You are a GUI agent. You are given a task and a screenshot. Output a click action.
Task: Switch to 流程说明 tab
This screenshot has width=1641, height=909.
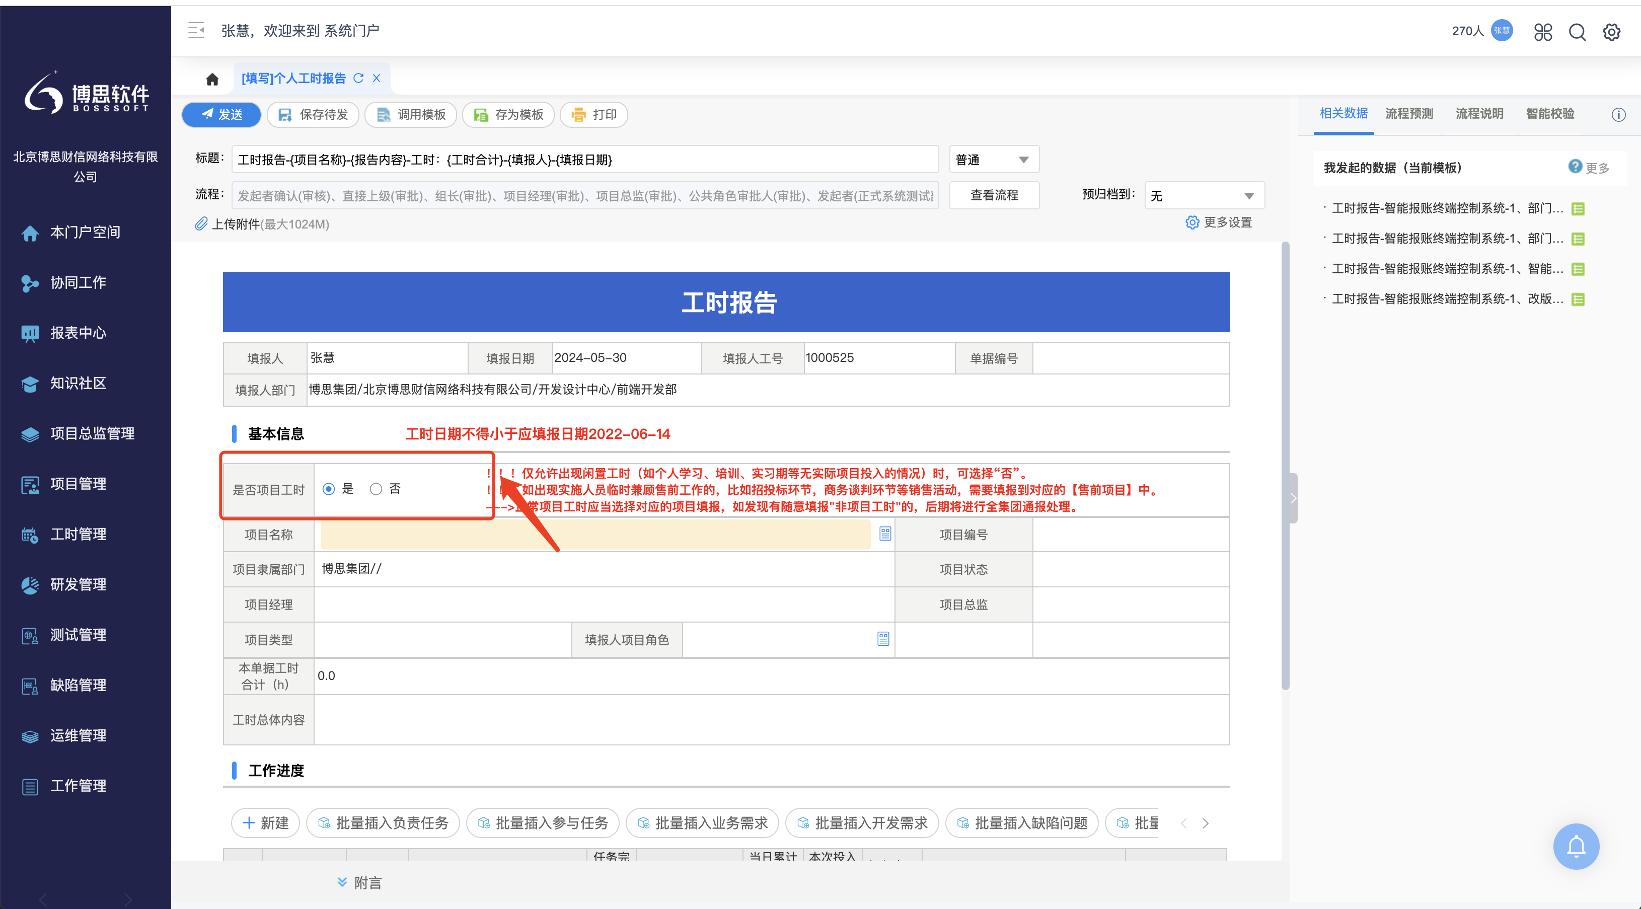coord(1479,113)
